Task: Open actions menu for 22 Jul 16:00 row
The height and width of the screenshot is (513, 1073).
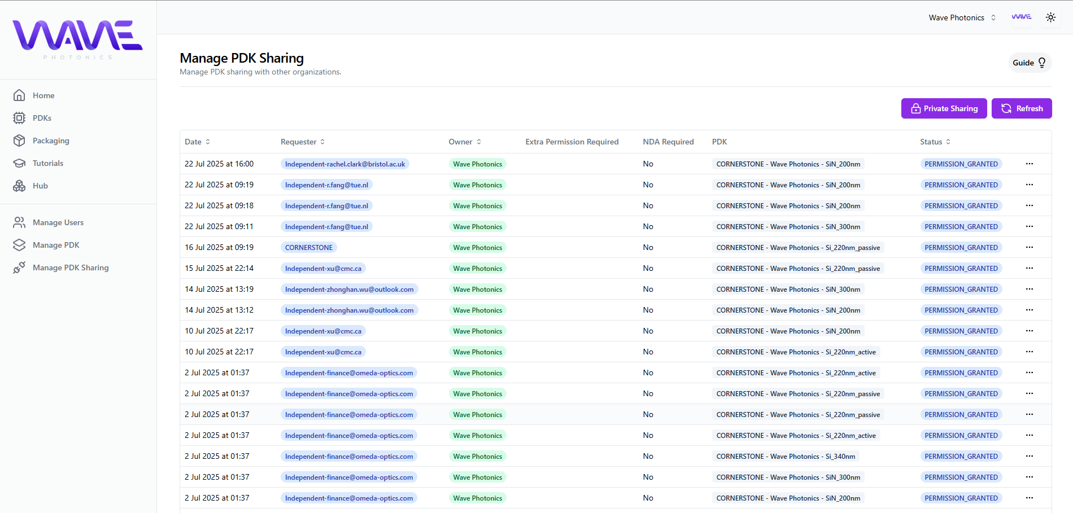Action: (1030, 164)
